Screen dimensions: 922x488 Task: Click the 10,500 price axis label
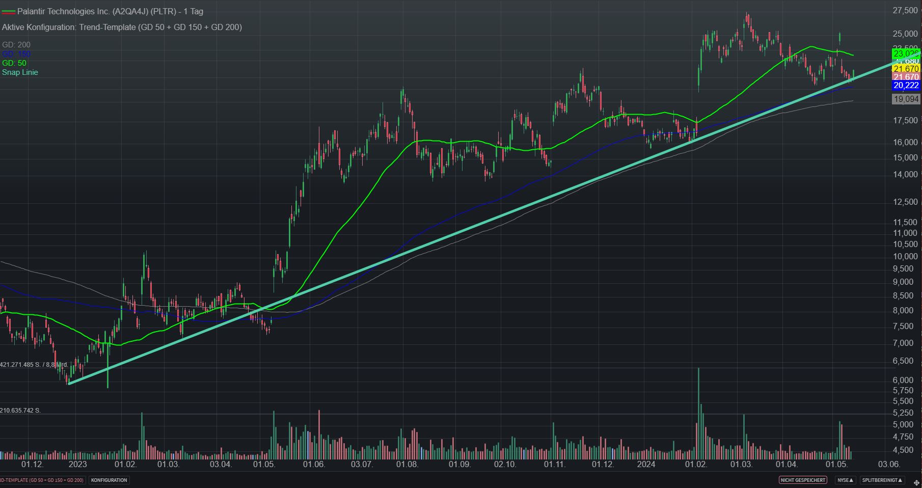pyautogui.click(x=905, y=245)
